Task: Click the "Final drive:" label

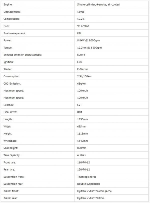Action: click(x=10, y=112)
